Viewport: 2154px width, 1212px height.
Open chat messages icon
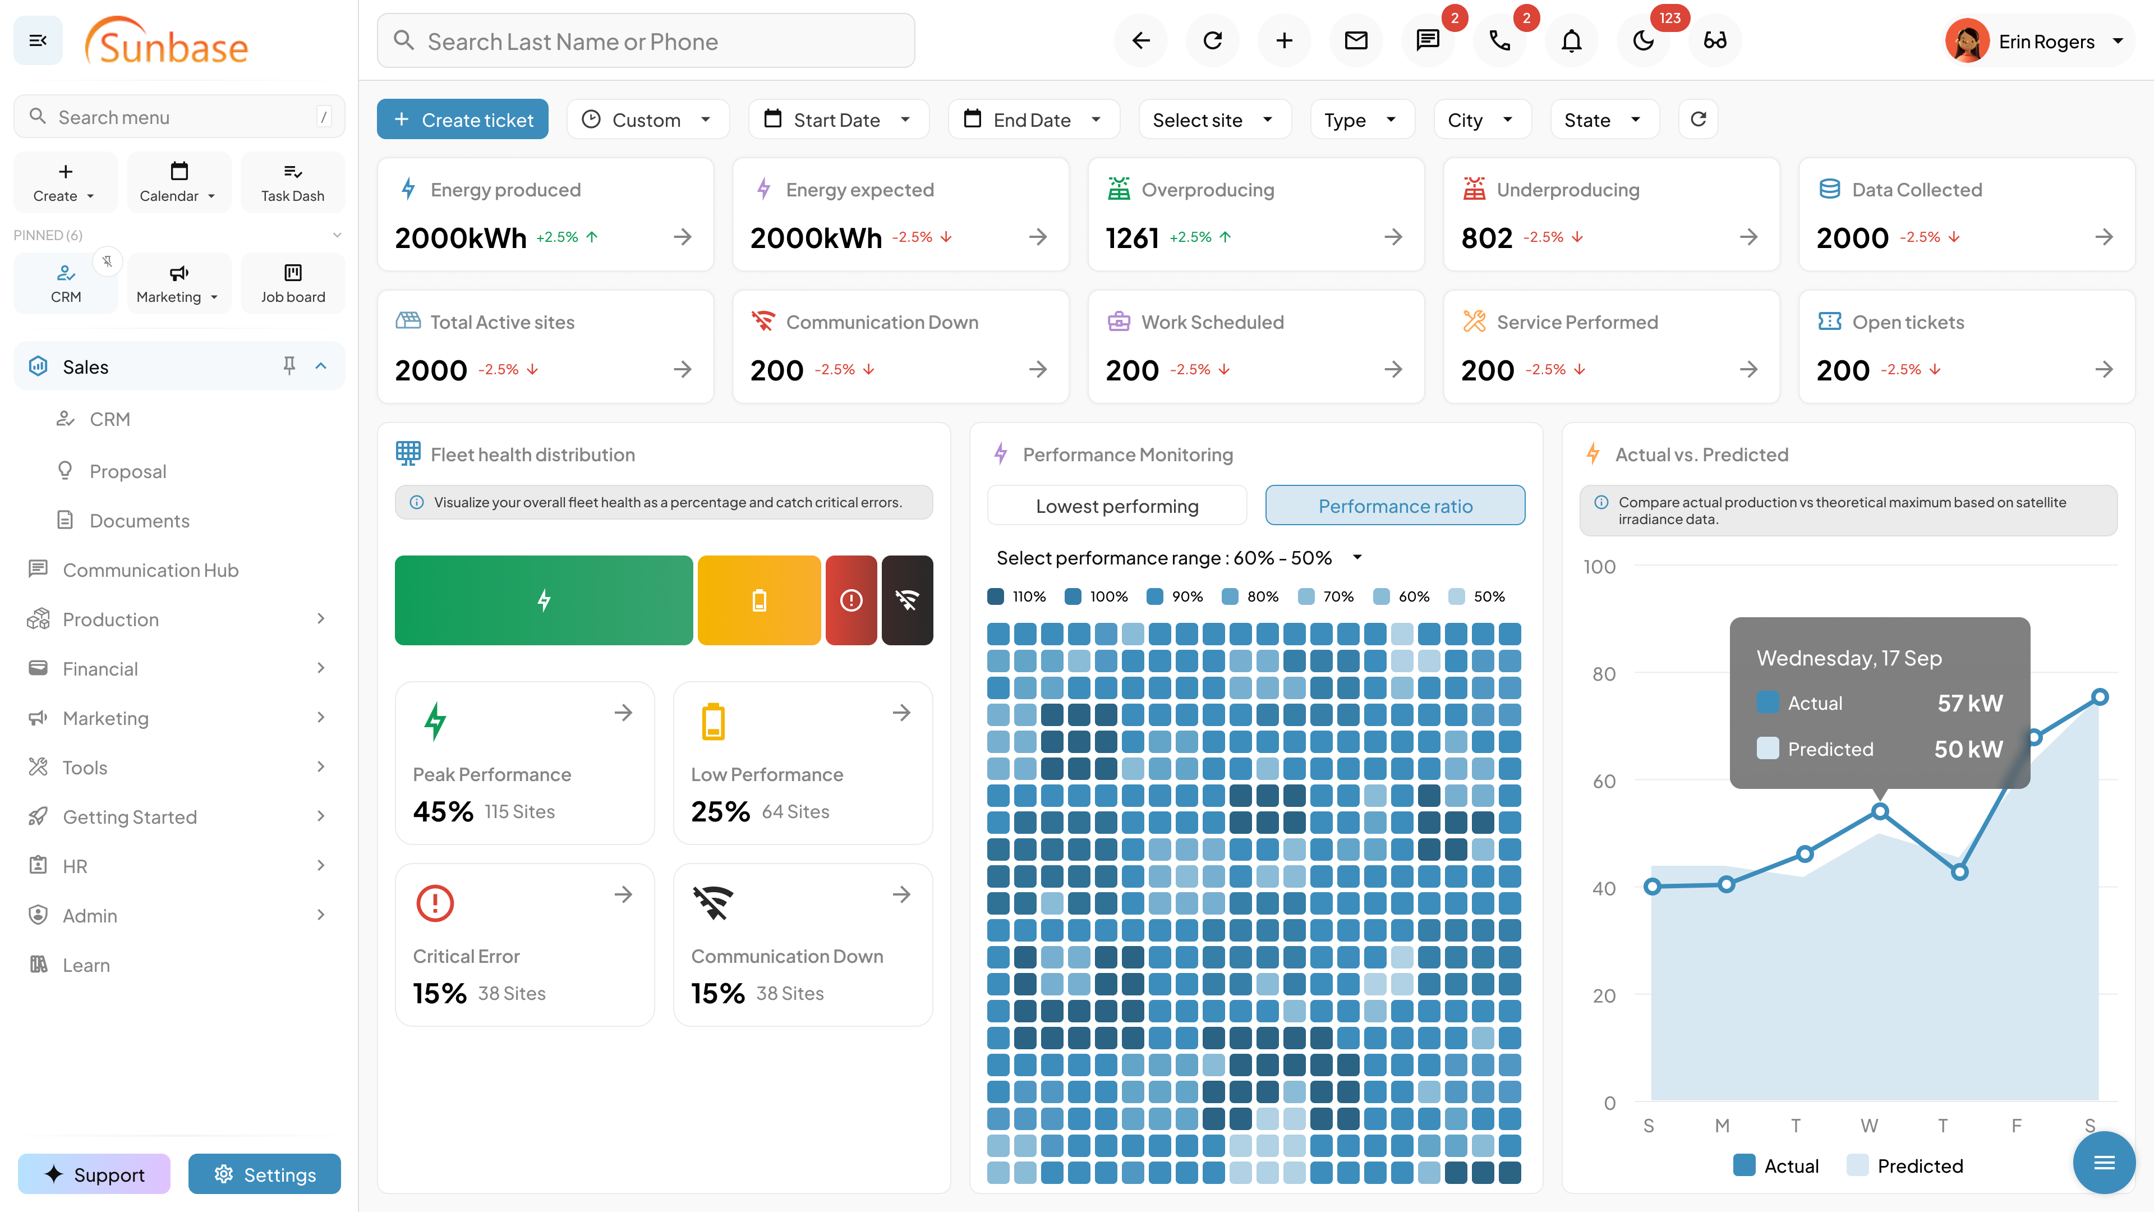pos(1428,40)
